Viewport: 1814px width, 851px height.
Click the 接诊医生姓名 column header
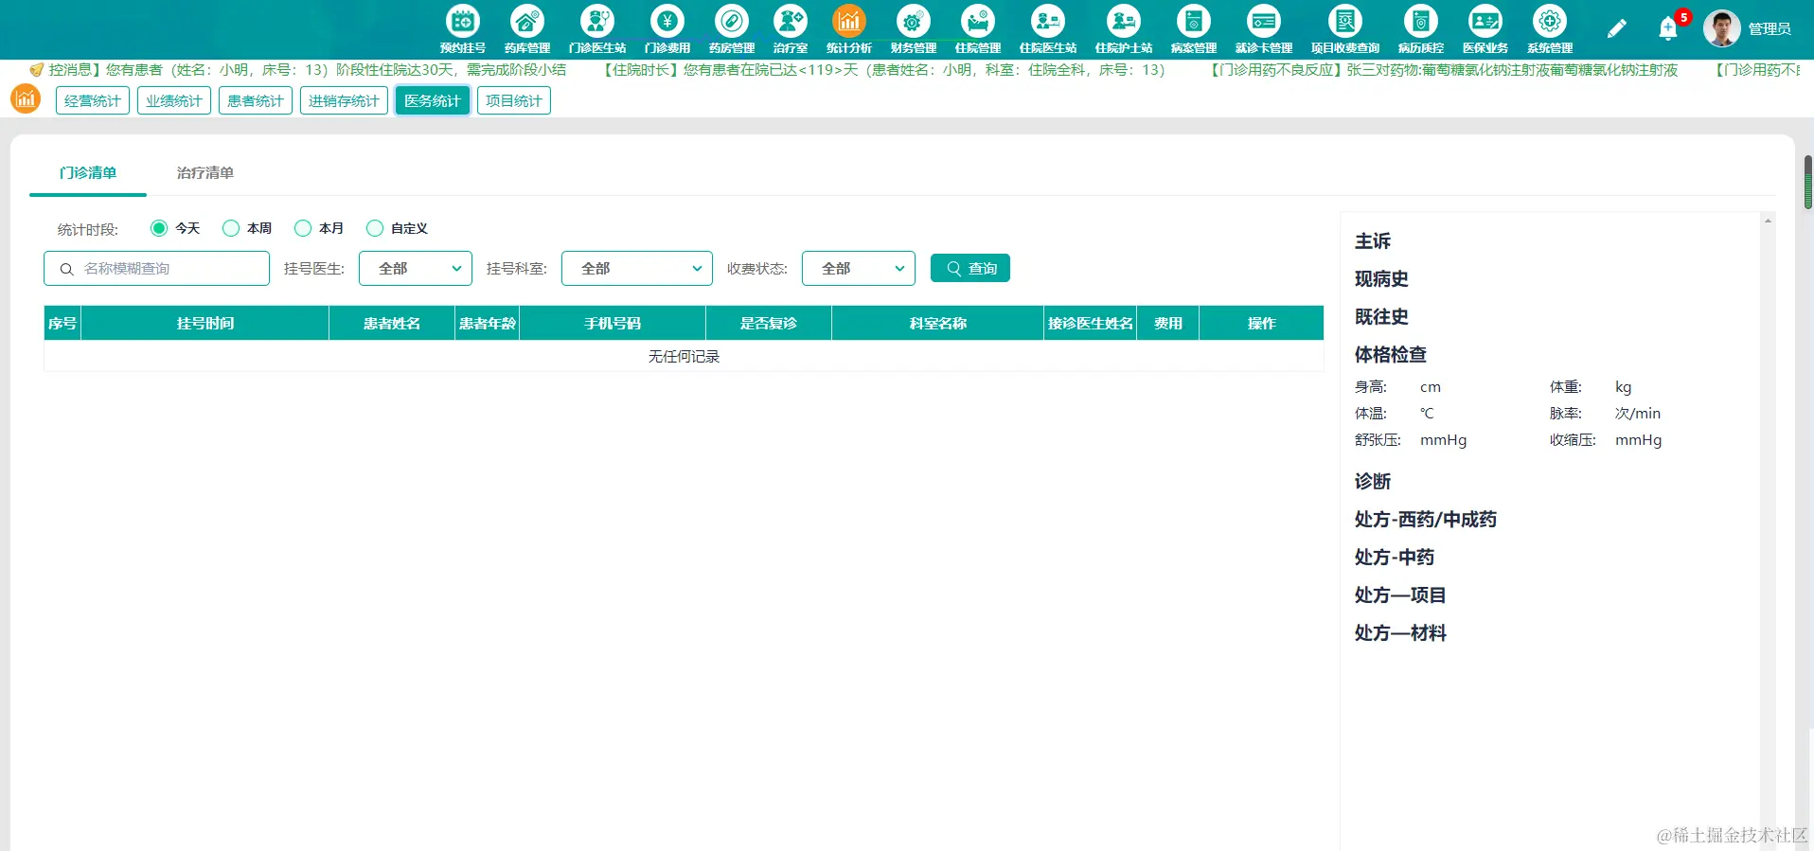coord(1091,323)
